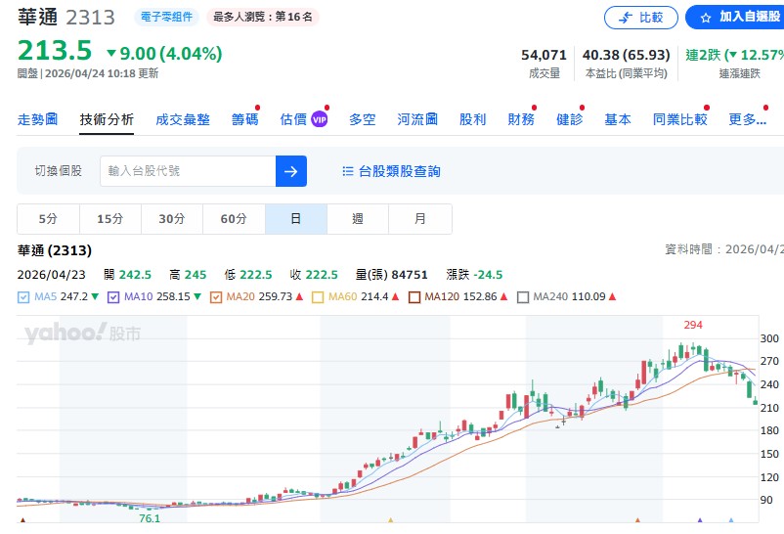Click the VIP badge next to 估價
The image size is (784, 534).
(x=319, y=119)
